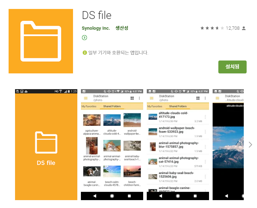Open more options for altitude-clouds-cold-417173.jpg
This screenshot has height=208, width=257.
(x=205, y=117)
